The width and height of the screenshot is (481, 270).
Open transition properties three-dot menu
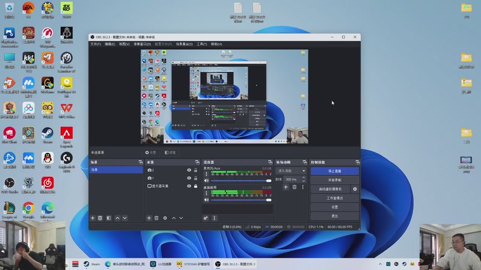coord(303,187)
